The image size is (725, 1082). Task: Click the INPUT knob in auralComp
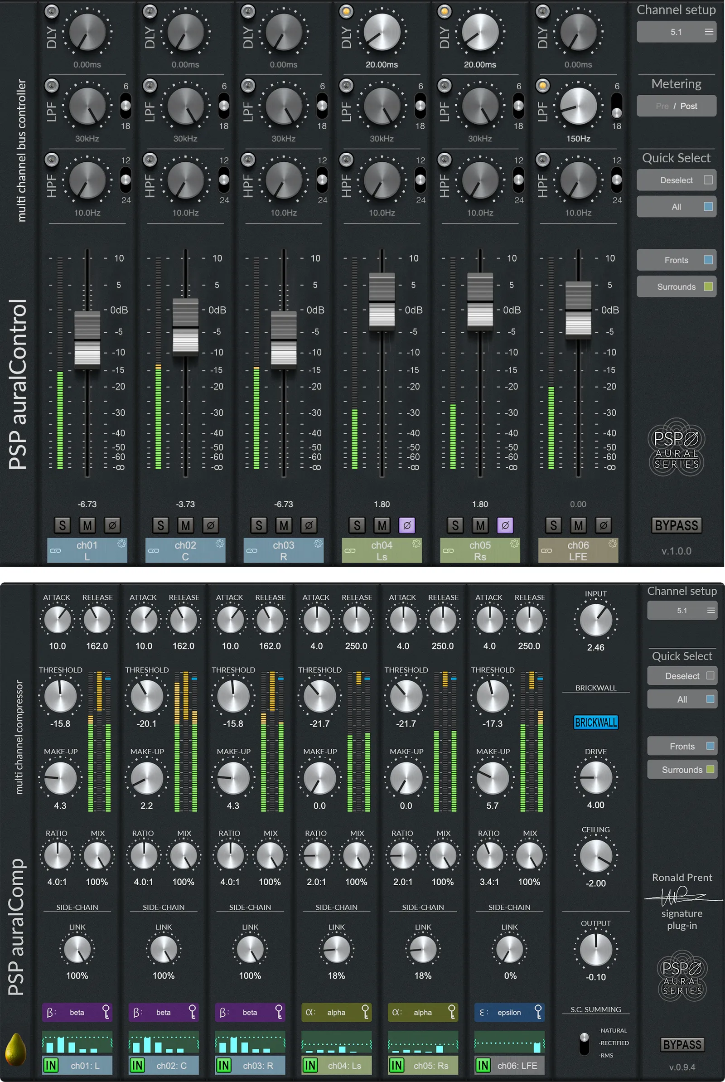[x=595, y=620]
